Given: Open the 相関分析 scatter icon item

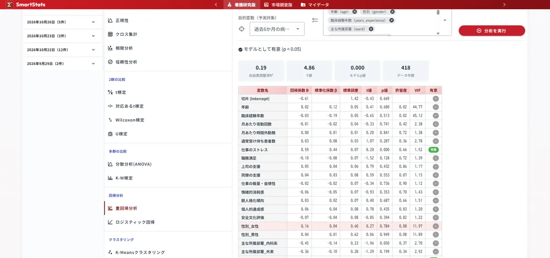Looking at the screenshot, I should tap(110, 48).
